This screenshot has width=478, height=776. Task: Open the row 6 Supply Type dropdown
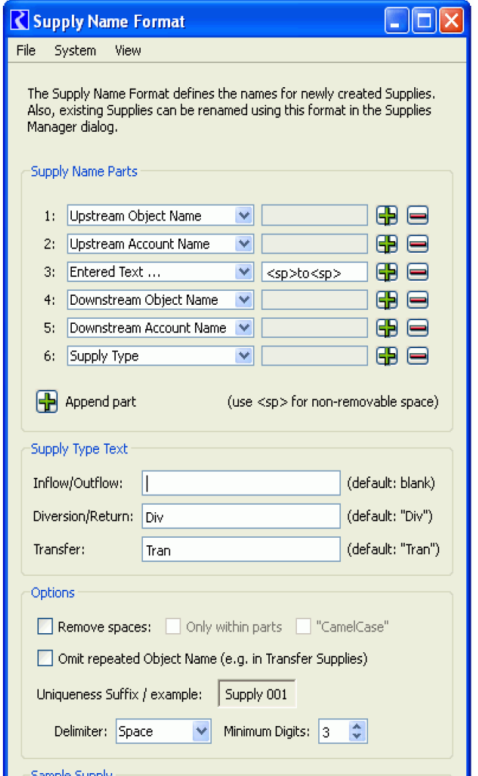point(244,356)
